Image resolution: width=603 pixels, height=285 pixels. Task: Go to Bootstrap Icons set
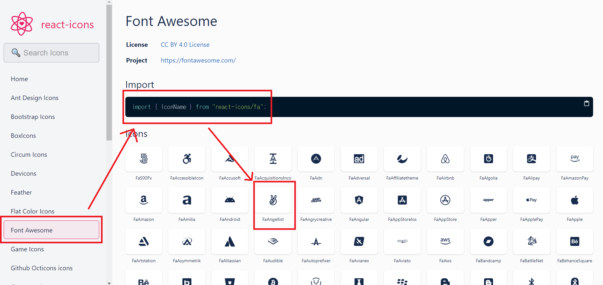tap(33, 117)
